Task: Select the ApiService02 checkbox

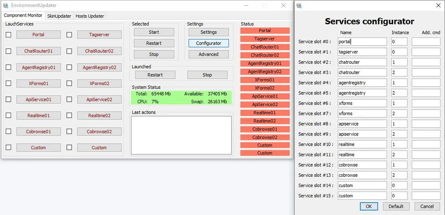Action: (x=69, y=99)
